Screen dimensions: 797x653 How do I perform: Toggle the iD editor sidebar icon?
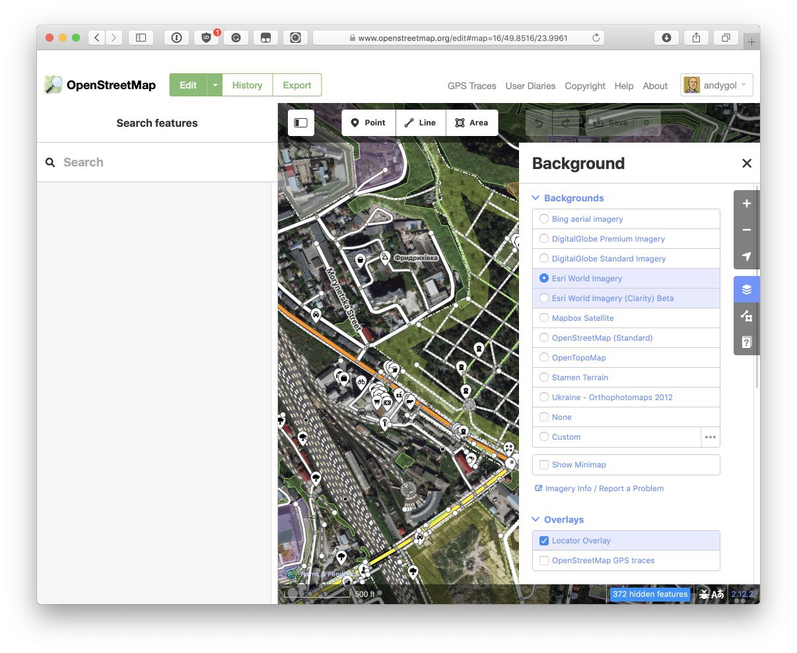click(x=301, y=123)
